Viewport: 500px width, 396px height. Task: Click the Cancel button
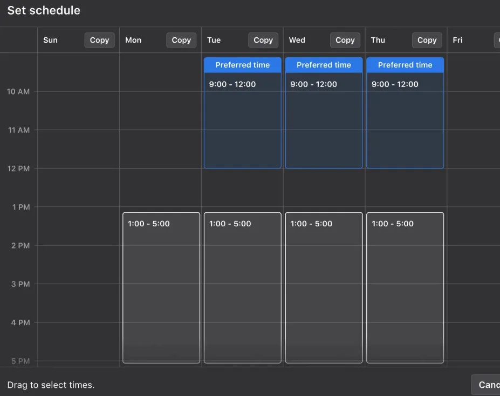(x=485, y=385)
